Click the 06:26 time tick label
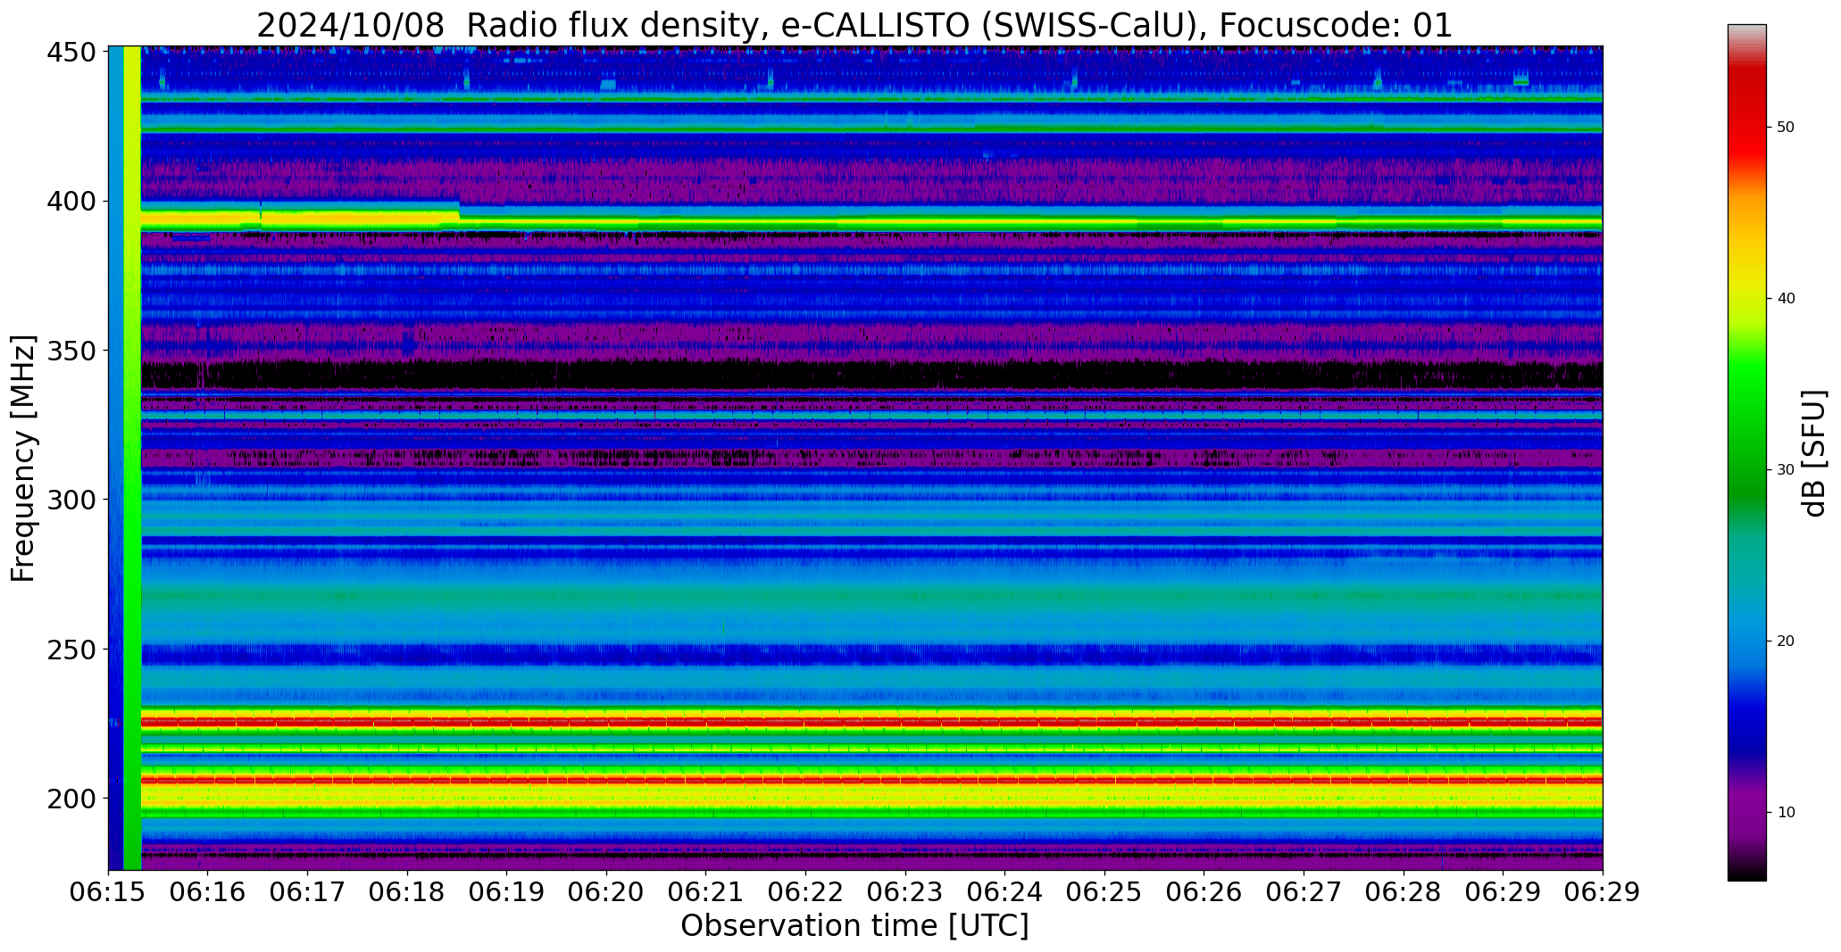Image resolution: width=1841 pixels, height=952 pixels. (1204, 893)
